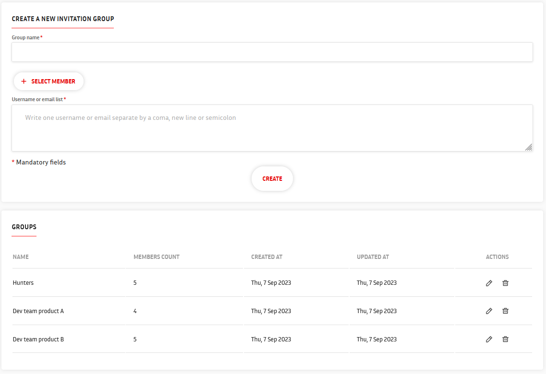The image size is (546, 374).
Task: Select the Dev team product A name
Action: click(x=38, y=311)
